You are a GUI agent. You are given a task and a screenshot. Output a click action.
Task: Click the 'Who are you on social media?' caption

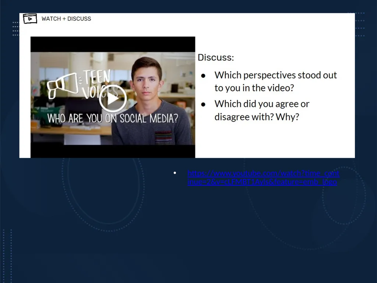pos(113,118)
